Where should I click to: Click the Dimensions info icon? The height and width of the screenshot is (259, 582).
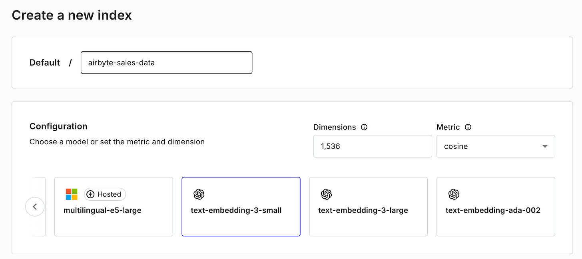click(x=364, y=127)
